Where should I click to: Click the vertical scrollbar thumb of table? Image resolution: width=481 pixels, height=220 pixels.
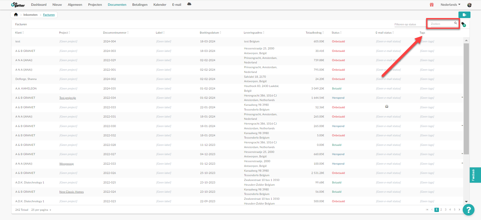click(x=466, y=99)
